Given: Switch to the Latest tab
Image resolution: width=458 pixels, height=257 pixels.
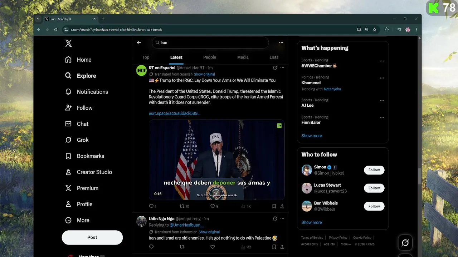Looking at the screenshot, I should 176,57.
